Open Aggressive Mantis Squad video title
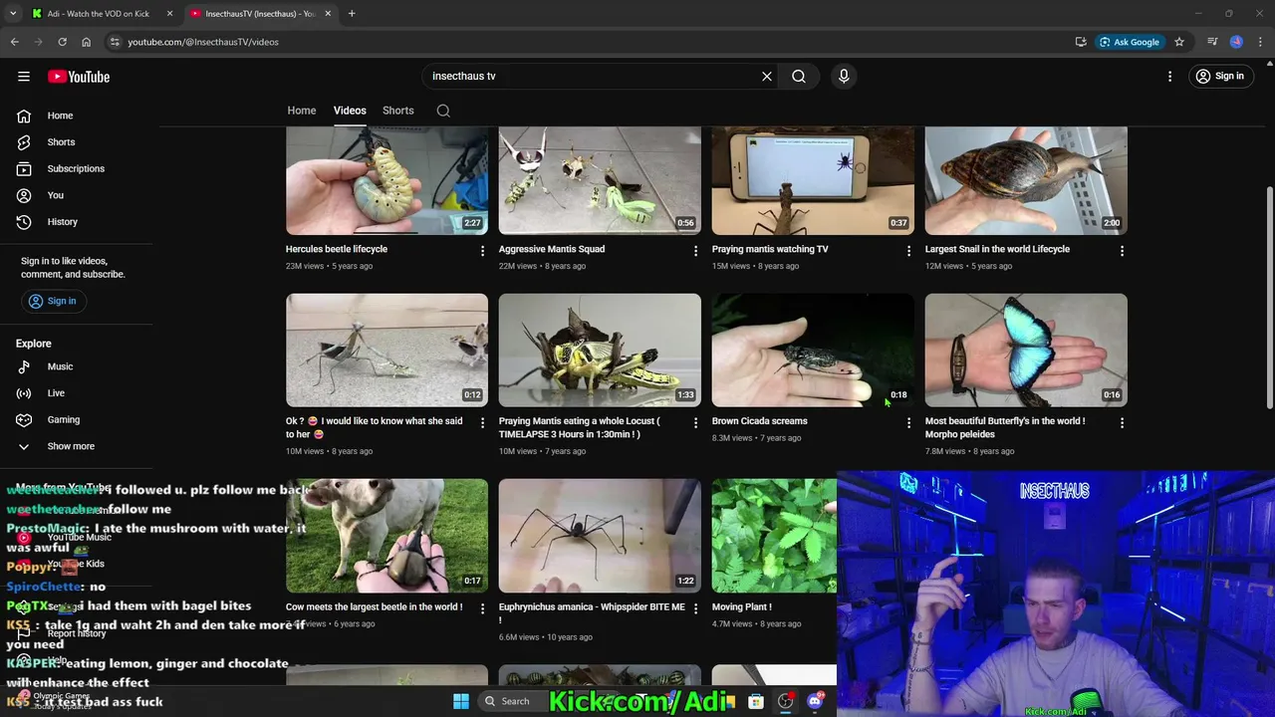 [x=552, y=249]
